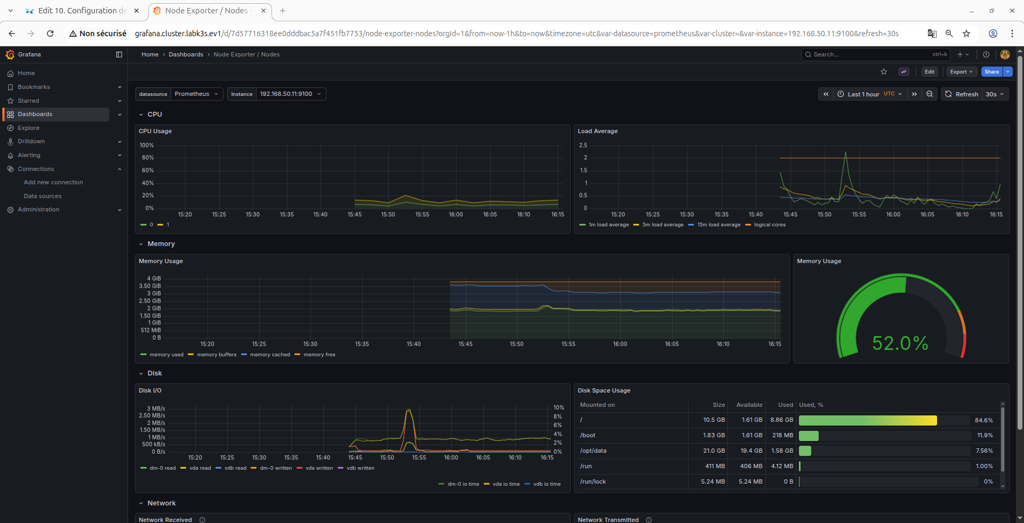Star this dashboard as favorite

[x=884, y=72]
